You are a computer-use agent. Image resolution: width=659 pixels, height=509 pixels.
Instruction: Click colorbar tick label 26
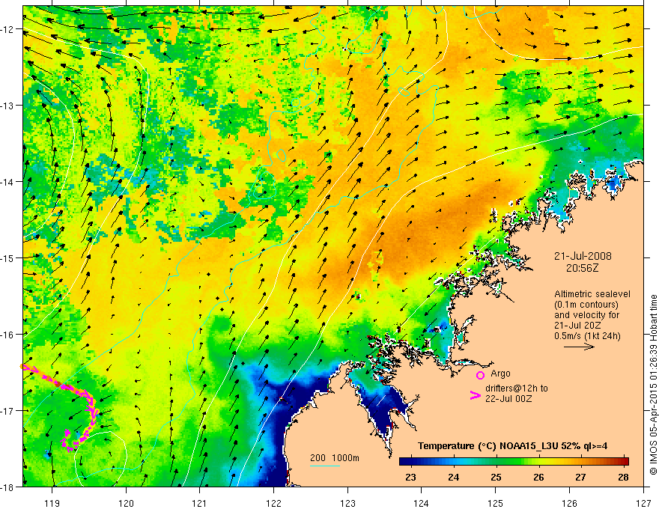[x=538, y=477]
